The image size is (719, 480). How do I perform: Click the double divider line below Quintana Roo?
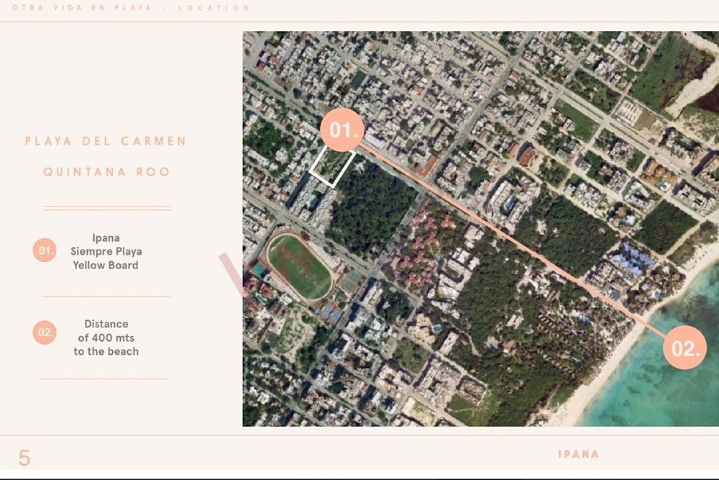coord(106,208)
